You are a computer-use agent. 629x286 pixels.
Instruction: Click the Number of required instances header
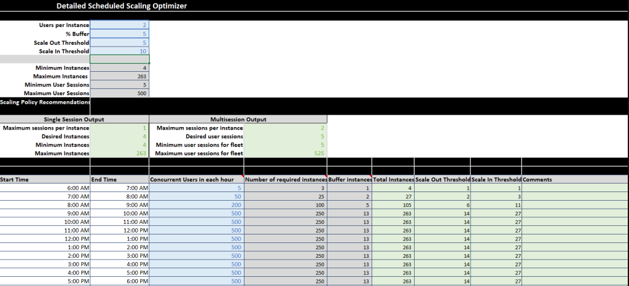pos(285,179)
